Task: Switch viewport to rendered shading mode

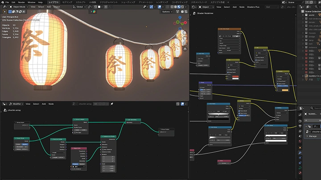Action: [x=183, y=7]
